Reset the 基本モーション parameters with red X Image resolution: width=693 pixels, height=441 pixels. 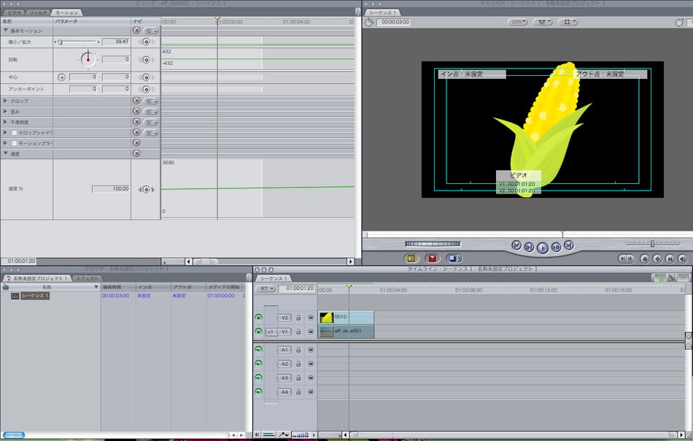(136, 31)
